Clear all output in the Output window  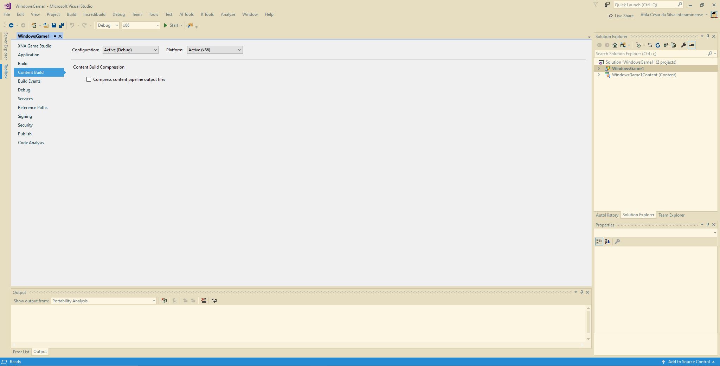coord(203,301)
